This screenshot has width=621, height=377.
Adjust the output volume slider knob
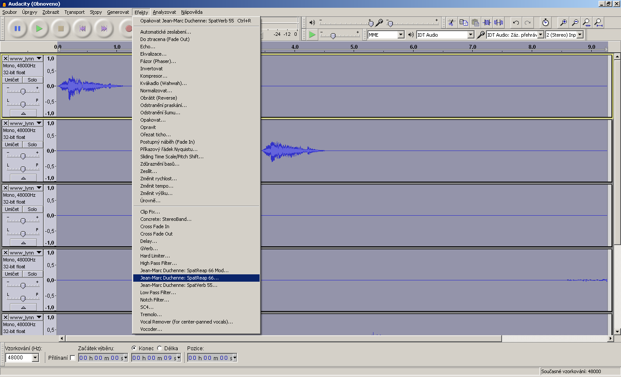coord(371,23)
